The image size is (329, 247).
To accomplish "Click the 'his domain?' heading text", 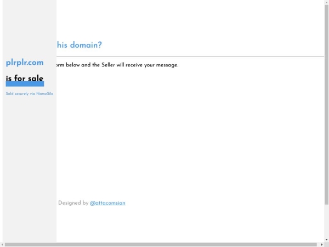I will [80, 45].
